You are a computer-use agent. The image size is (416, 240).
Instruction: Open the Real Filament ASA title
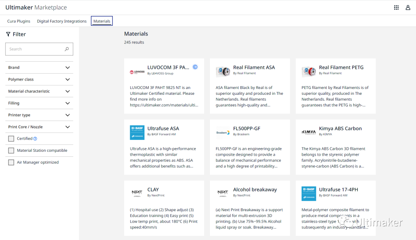tap(254, 67)
